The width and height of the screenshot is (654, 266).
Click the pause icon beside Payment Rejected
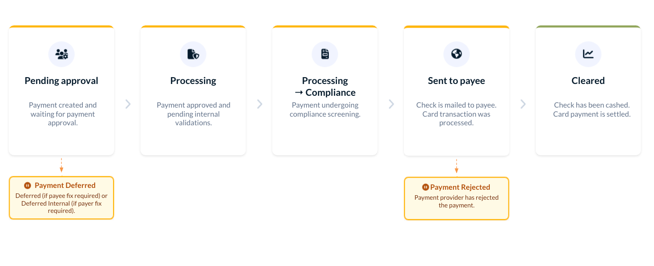point(425,187)
